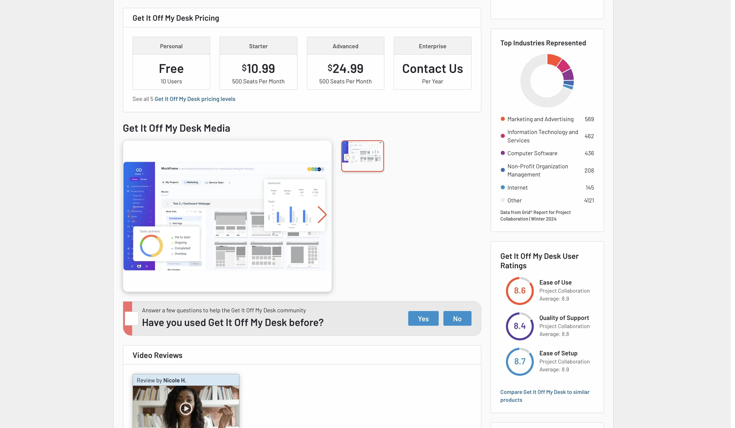
Task: Select the Enterprise Contact Us pricing card
Action: (x=432, y=63)
